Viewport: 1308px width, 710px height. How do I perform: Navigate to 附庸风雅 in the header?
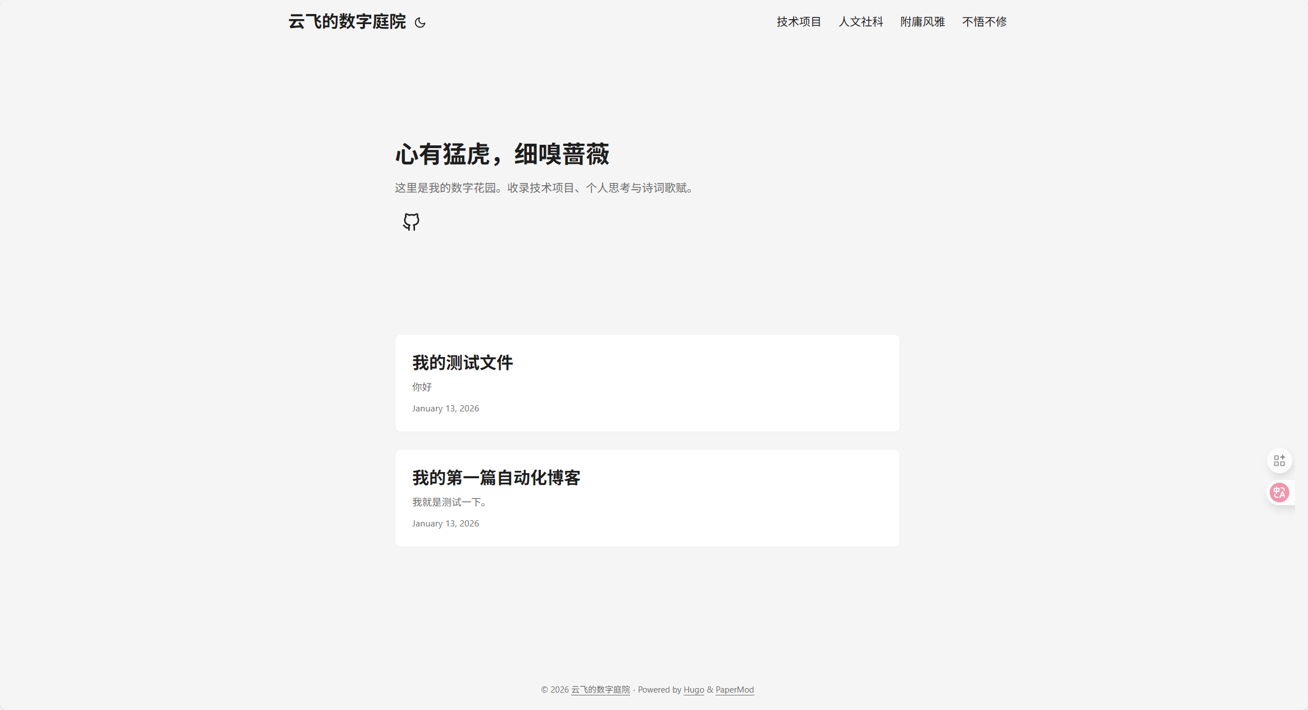point(922,22)
